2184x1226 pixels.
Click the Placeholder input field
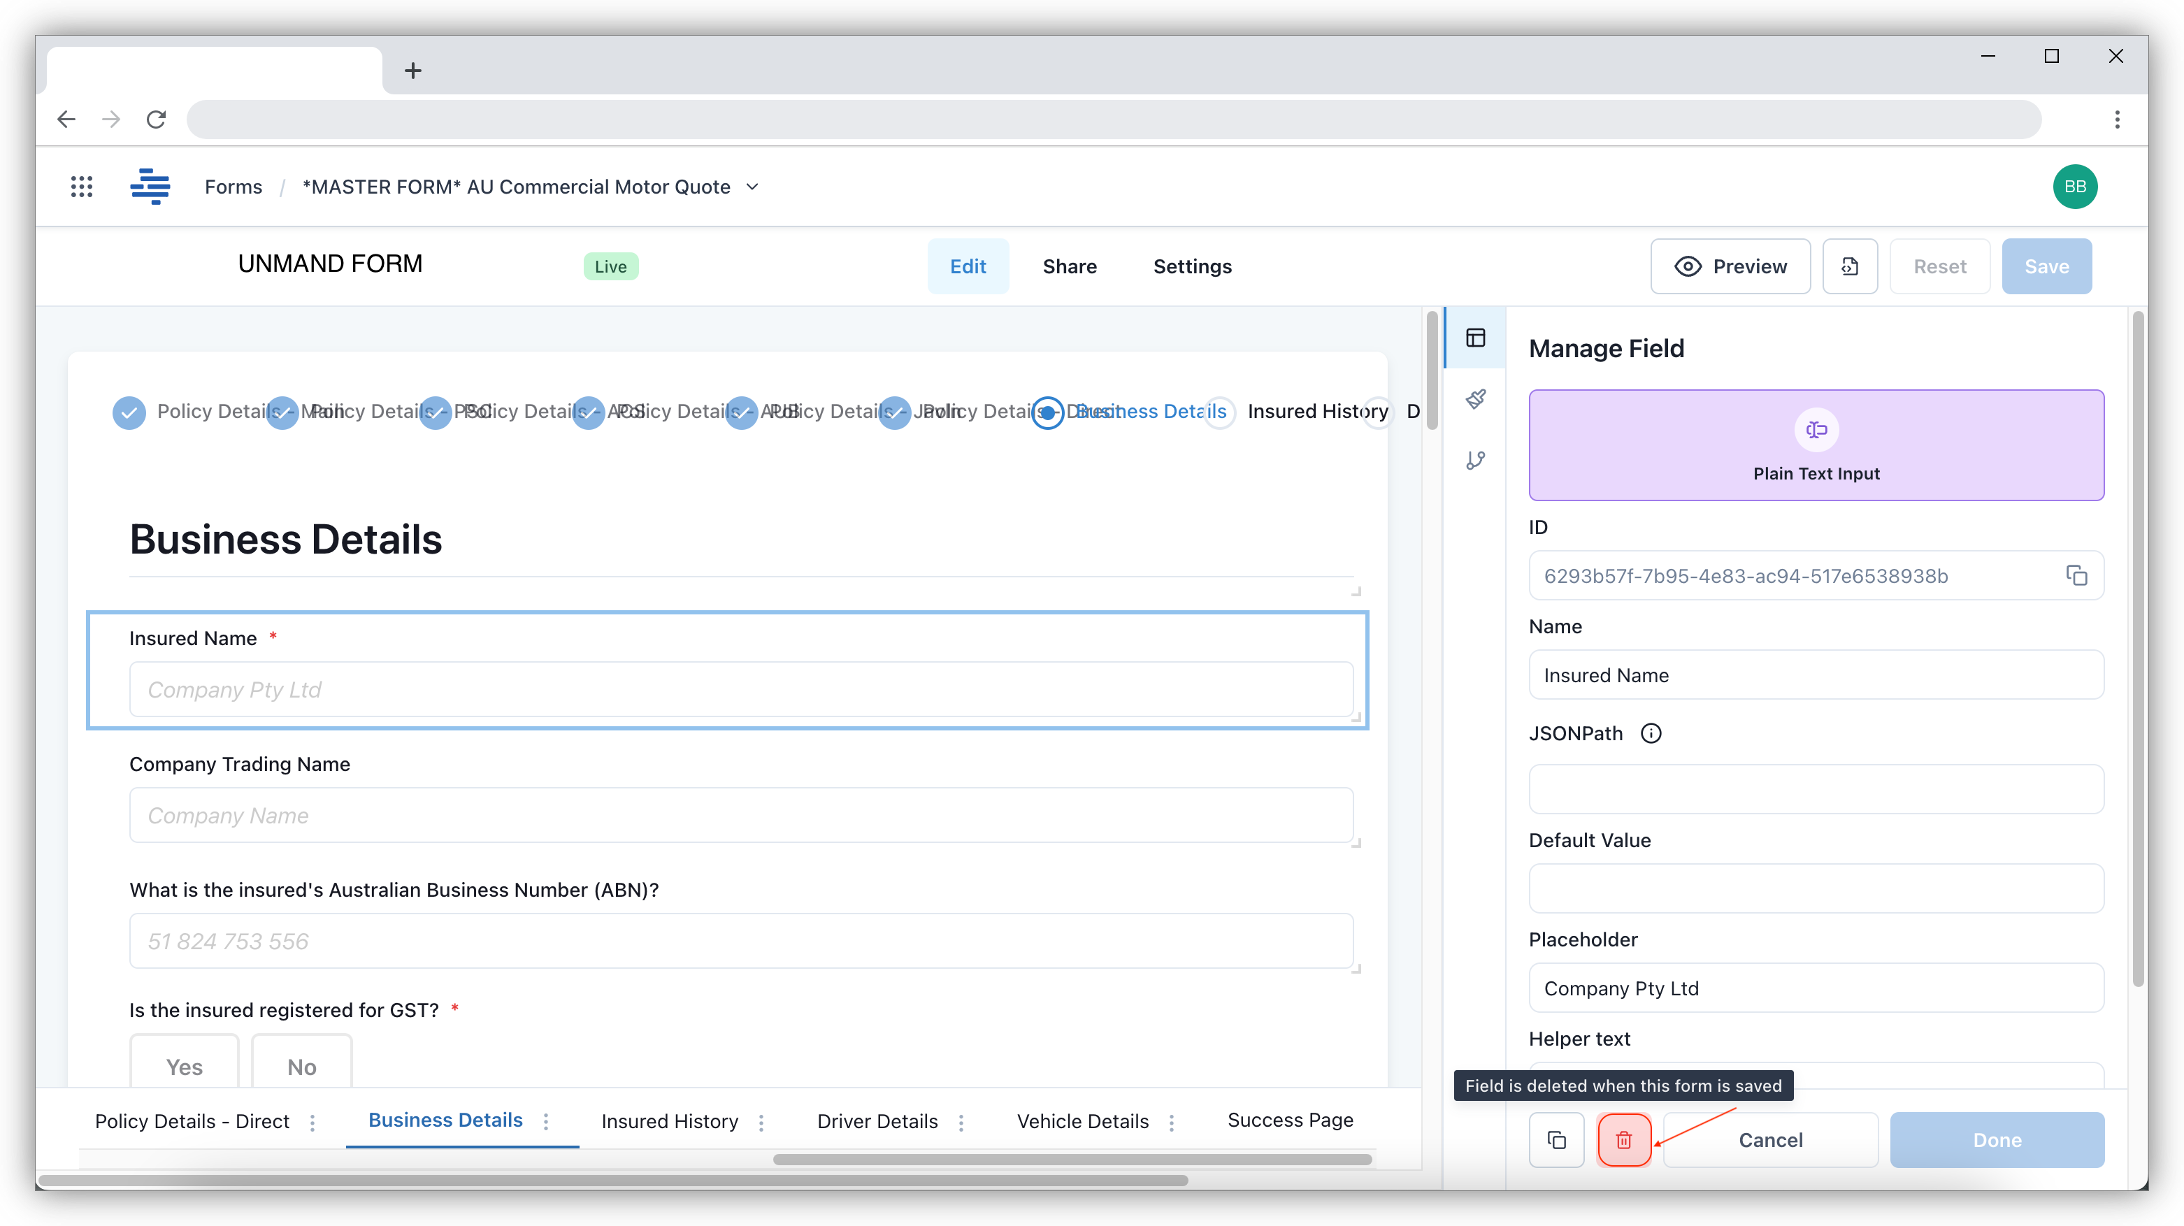(1816, 988)
